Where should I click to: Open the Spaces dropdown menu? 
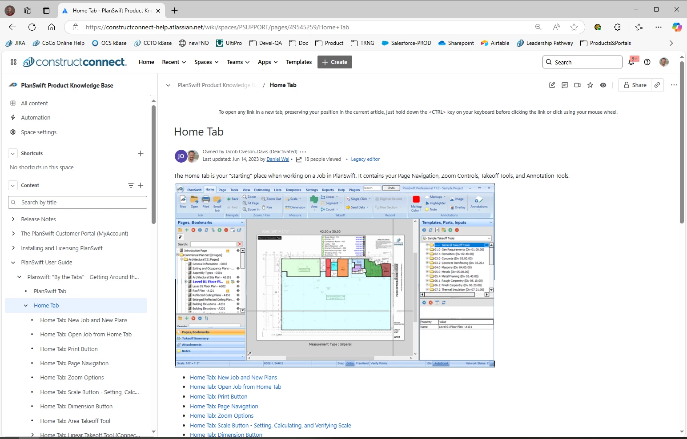pos(206,62)
